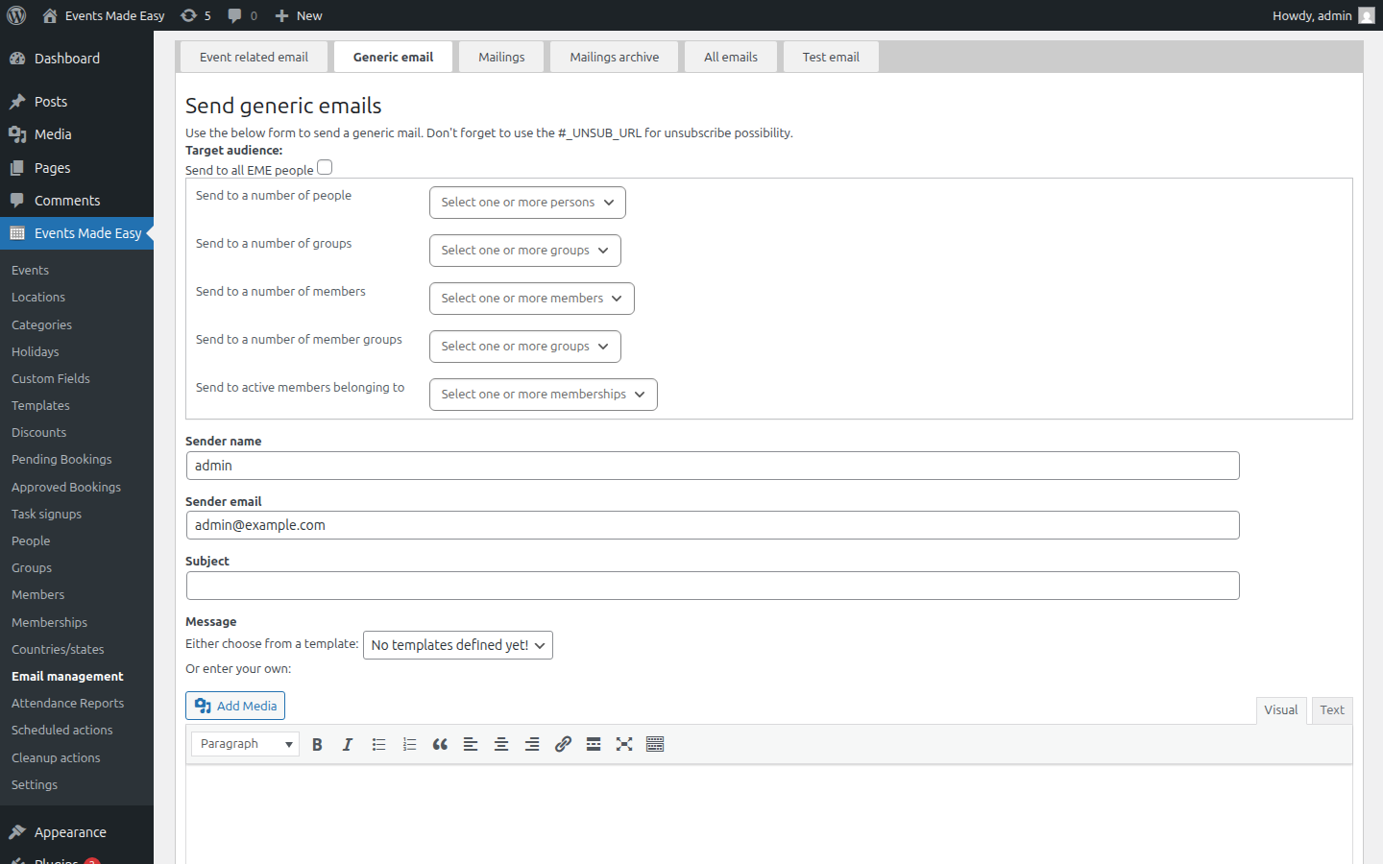The image size is (1383, 864).
Task: Enter distraction-free writing mode
Action: [x=624, y=744]
